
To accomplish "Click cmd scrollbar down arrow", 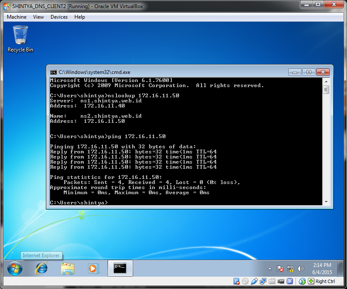I will pos(326,201).
